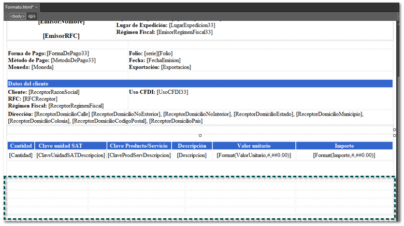Click the Clave Producto/Servicio column header
404x226 pixels.
(x=139, y=146)
